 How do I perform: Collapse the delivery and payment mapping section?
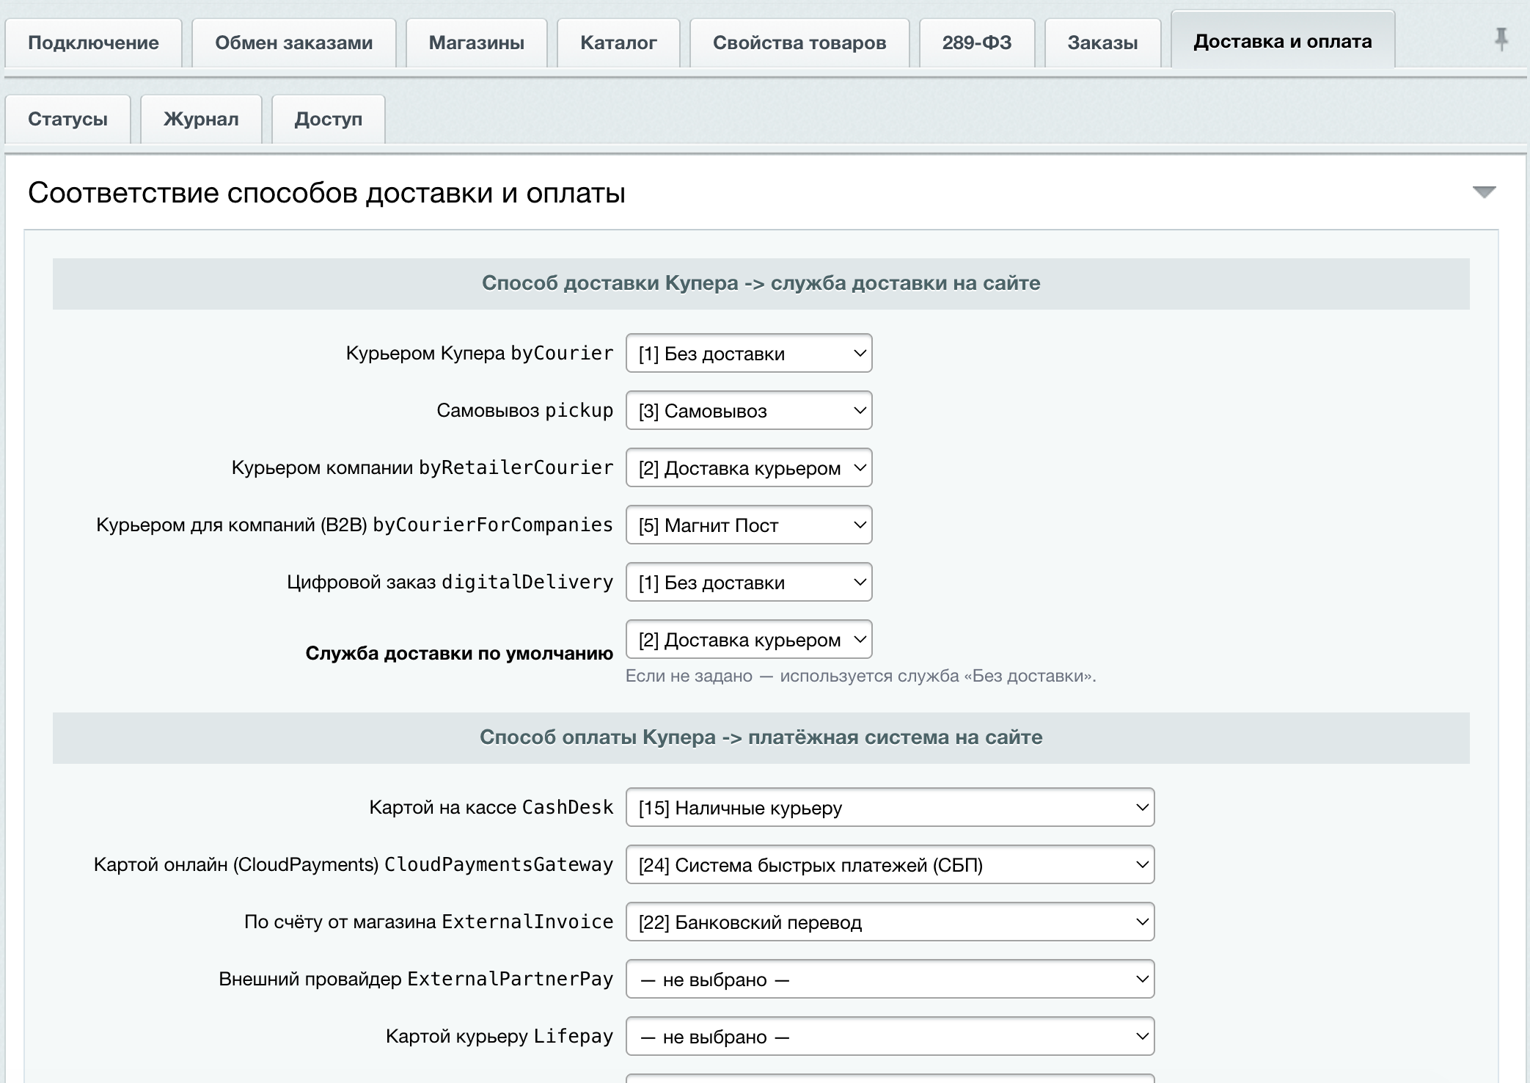coord(1484,192)
